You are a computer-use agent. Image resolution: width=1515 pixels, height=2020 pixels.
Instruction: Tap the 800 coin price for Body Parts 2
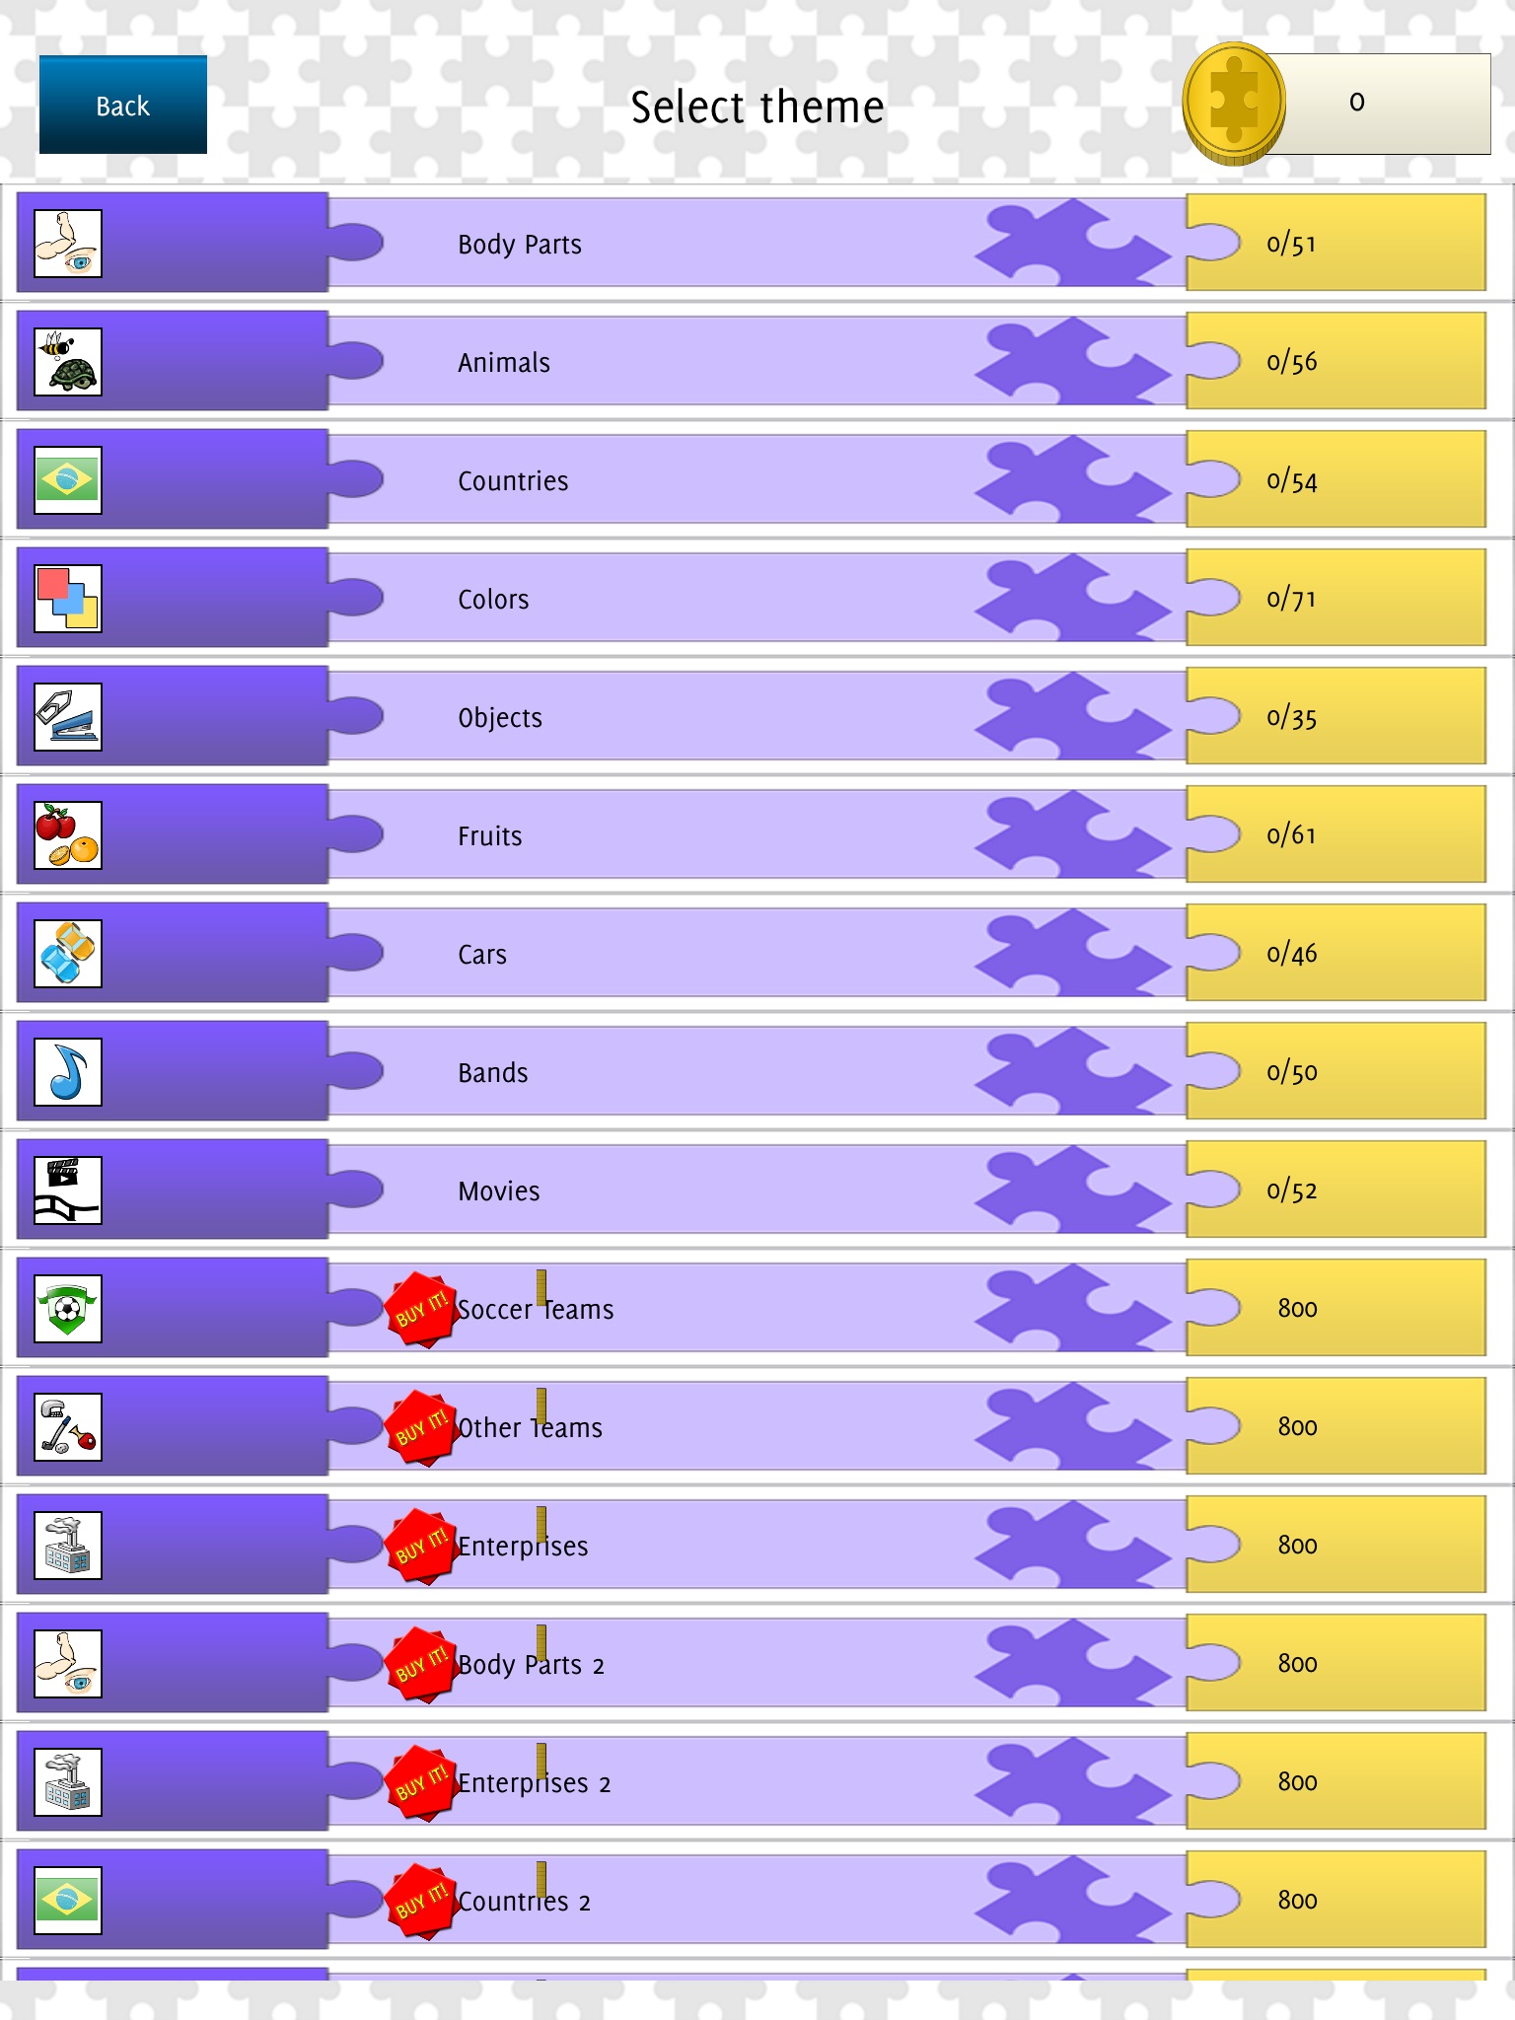(1298, 1664)
